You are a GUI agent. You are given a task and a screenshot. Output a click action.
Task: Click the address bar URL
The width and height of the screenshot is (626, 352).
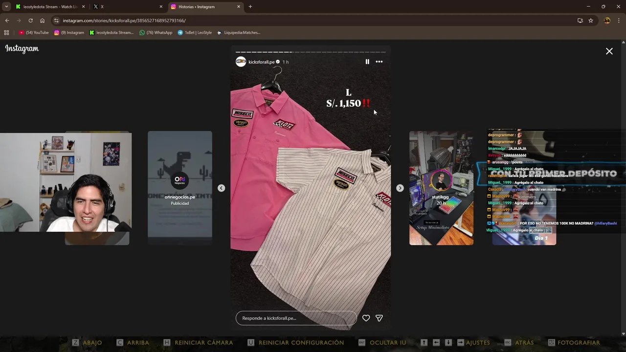point(124,21)
